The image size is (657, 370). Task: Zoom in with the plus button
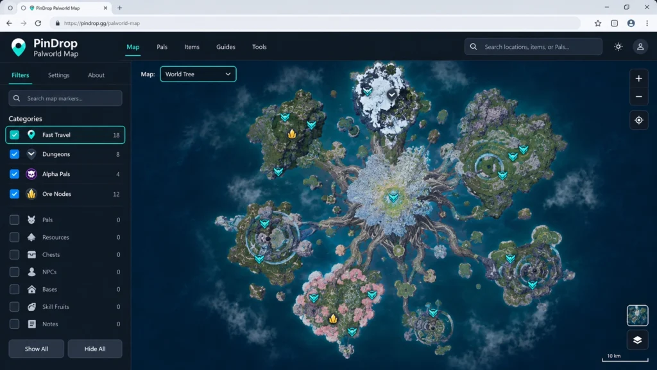pyautogui.click(x=638, y=78)
